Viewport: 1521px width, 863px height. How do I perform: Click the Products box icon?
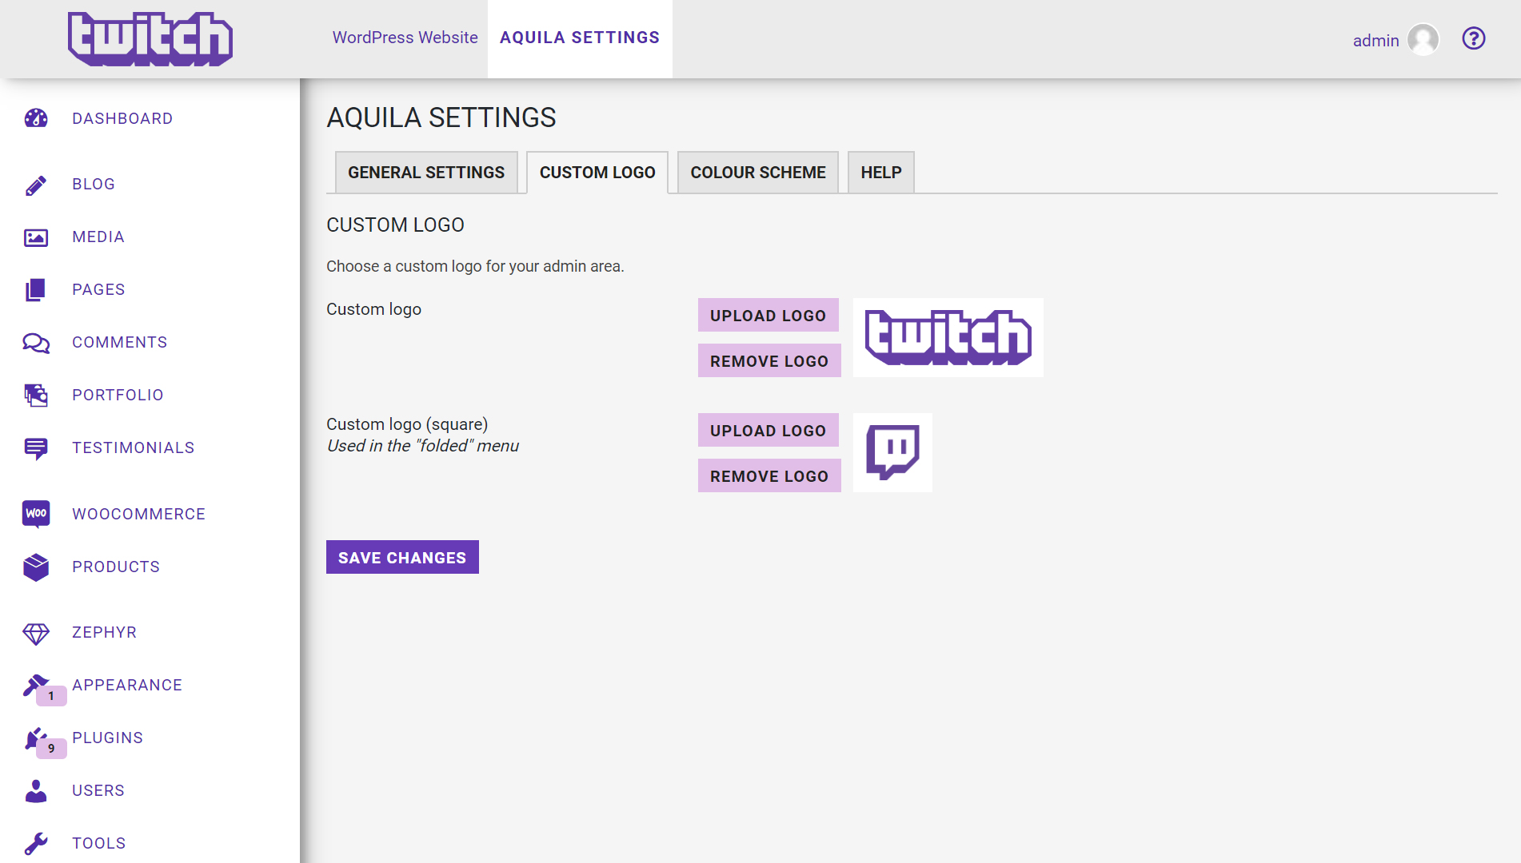coord(36,567)
